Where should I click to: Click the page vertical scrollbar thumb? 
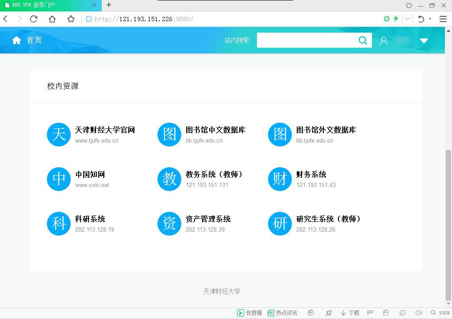pos(448,225)
